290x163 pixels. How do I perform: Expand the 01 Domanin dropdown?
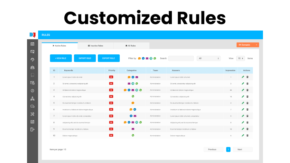coord(248,45)
